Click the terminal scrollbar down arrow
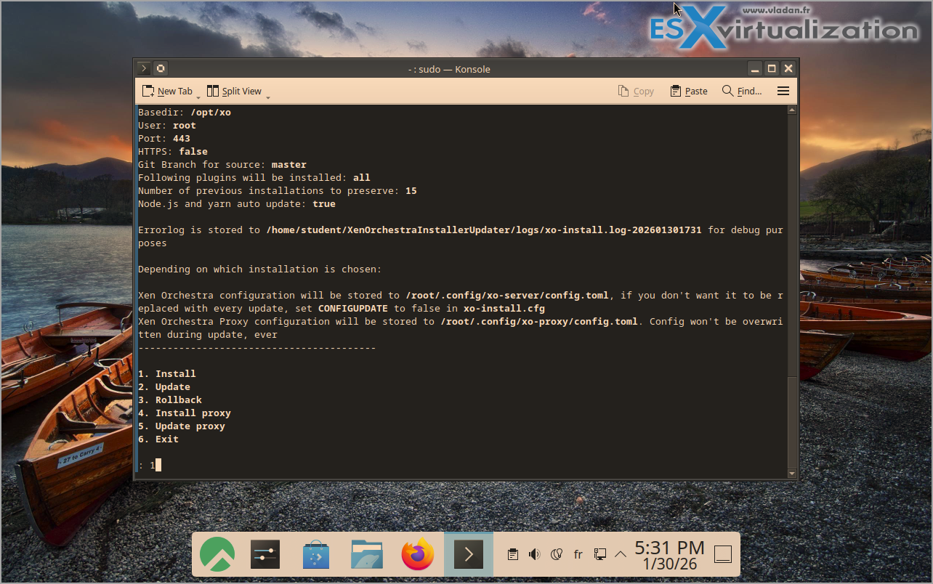This screenshot has height=584, width=933. 792,474
